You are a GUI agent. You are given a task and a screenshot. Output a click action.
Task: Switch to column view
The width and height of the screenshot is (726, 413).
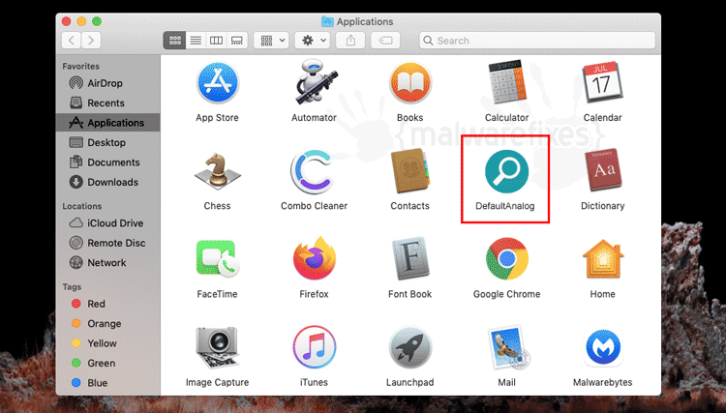coord(216,41)
